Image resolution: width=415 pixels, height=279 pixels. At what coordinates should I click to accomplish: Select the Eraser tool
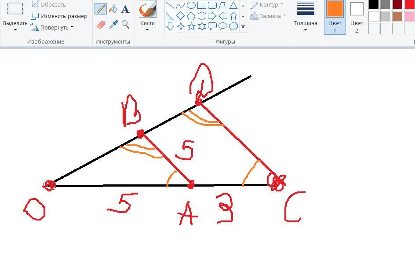(101, 25)
